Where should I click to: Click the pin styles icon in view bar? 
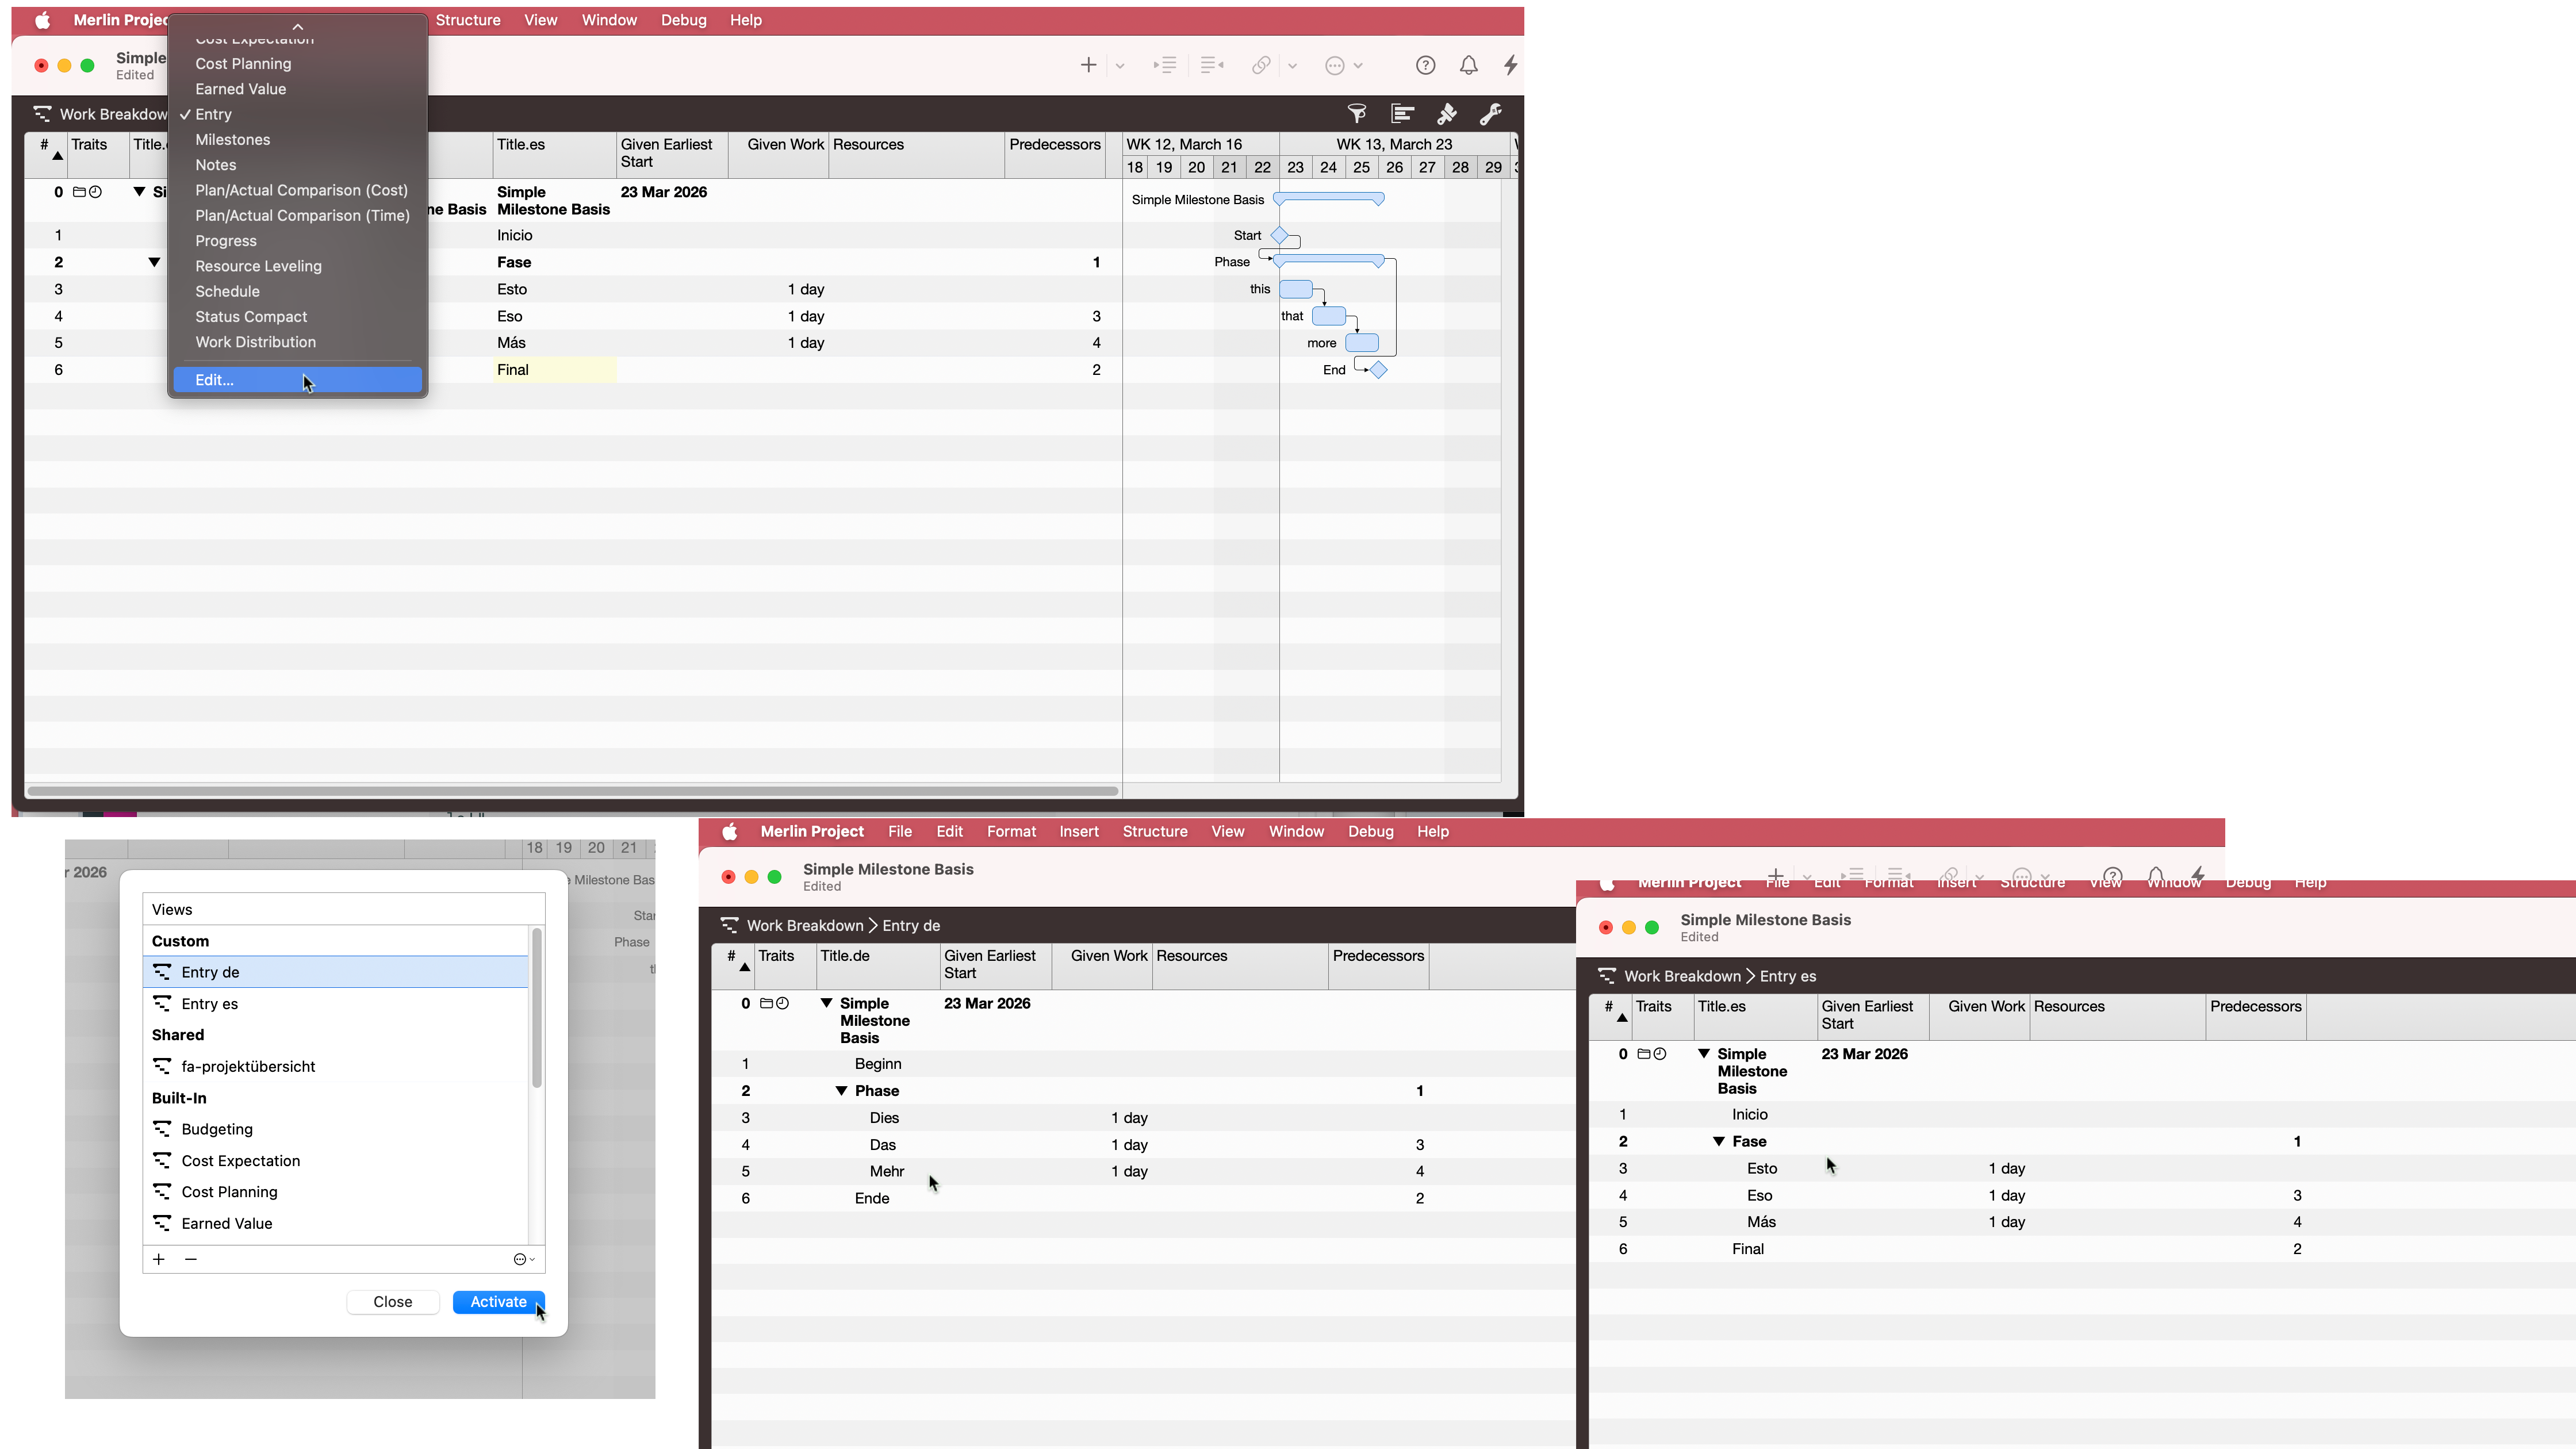(1446, 113)
